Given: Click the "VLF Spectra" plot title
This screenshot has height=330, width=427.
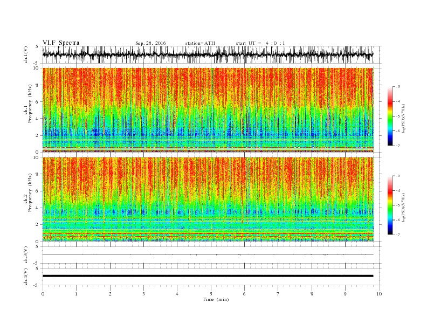Looking at the screenshot, I should click(x=61, y=43).
